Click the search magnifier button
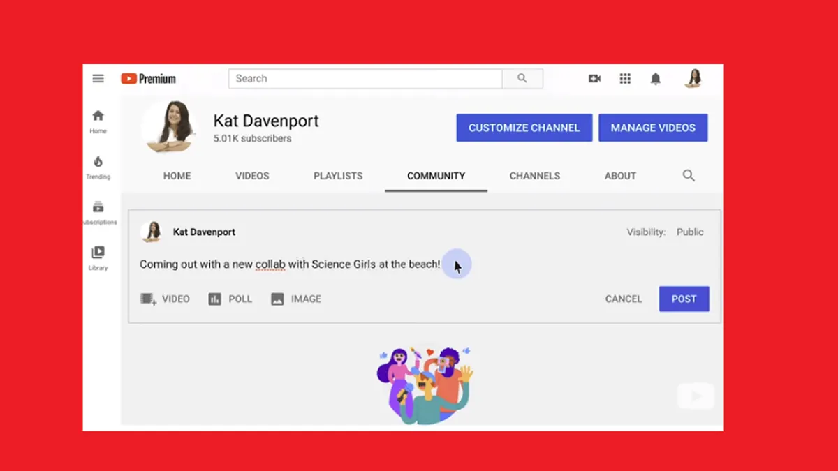 [522, 79]
